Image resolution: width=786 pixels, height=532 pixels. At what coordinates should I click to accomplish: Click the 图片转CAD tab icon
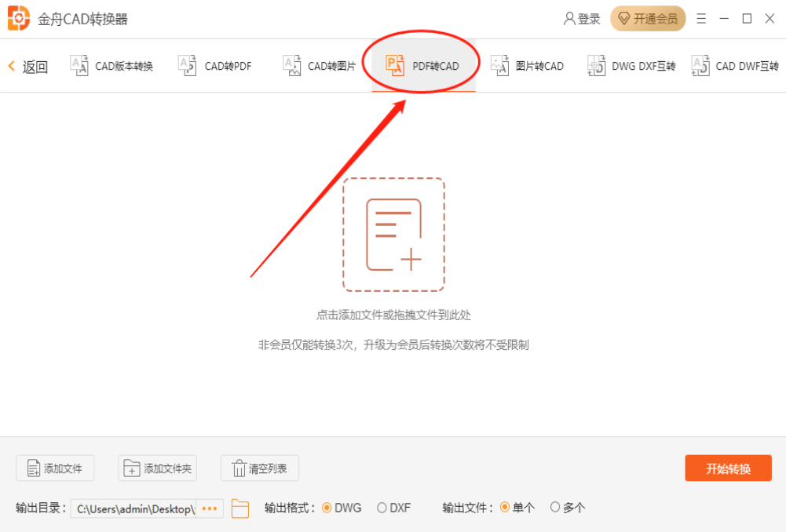(500, 66)
